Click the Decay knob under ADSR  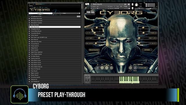click(x=102, y=68)
